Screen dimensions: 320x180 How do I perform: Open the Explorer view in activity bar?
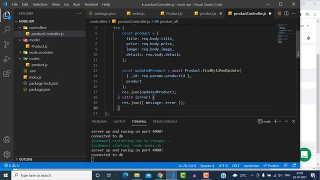[6, 15]
